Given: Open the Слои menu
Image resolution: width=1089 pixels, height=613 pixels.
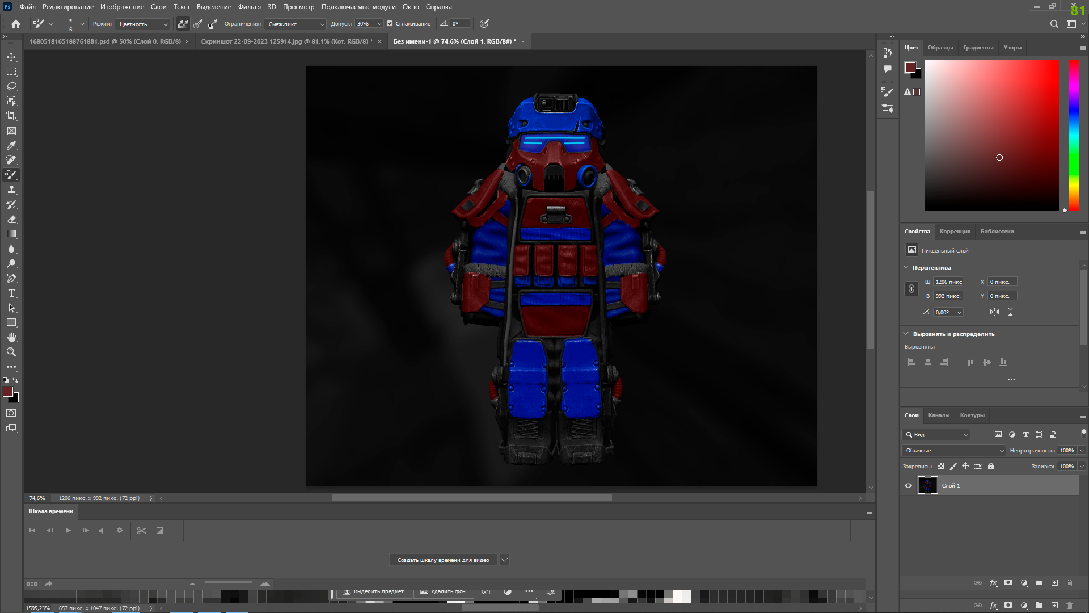Looking at the screenshot, I should (158, 7).
